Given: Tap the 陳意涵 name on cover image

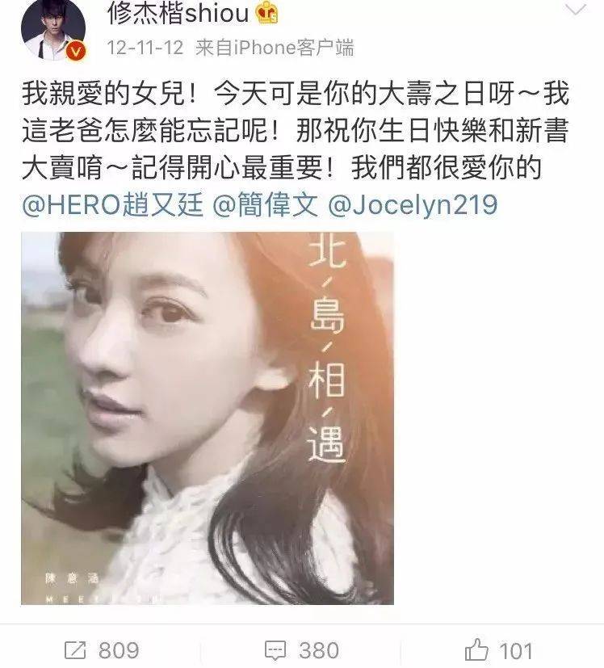Looking at the screenshot, I should (73, 578).
